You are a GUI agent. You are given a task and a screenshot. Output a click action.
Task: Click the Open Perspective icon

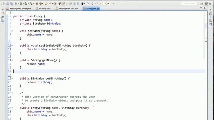202,4
